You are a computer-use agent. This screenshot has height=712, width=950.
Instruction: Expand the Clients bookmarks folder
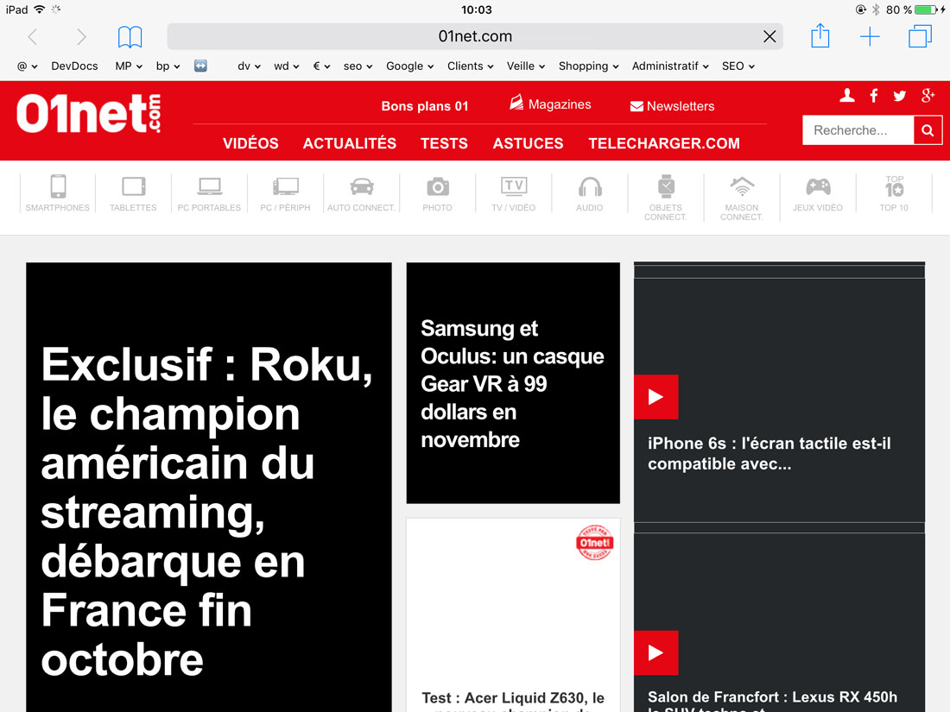coord(470,66)
